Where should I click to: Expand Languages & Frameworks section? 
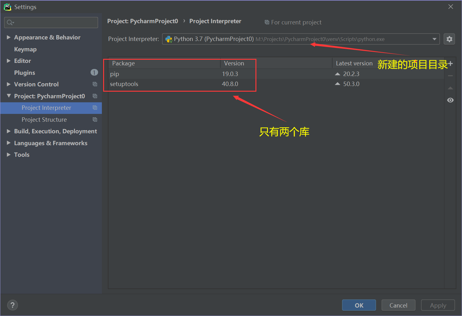pos(9,143)
